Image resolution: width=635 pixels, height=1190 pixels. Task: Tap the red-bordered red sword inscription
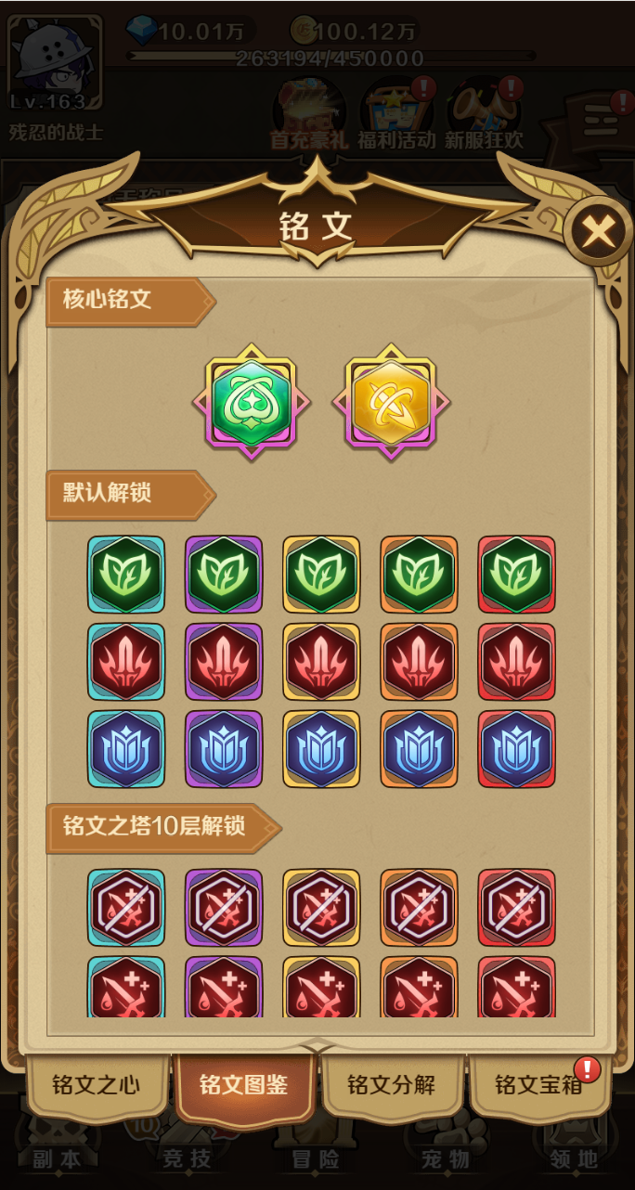tap(517, 662)
